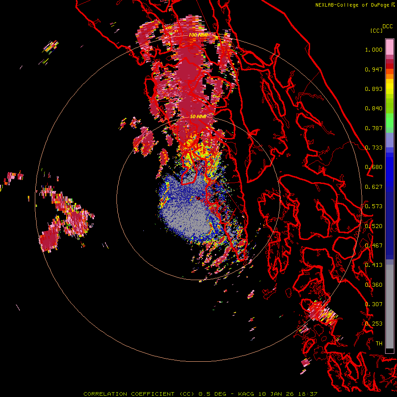The image size is (397, 397).
Task: Pick the light pink swatch atop color bar
Action: [x=390, y=47]
